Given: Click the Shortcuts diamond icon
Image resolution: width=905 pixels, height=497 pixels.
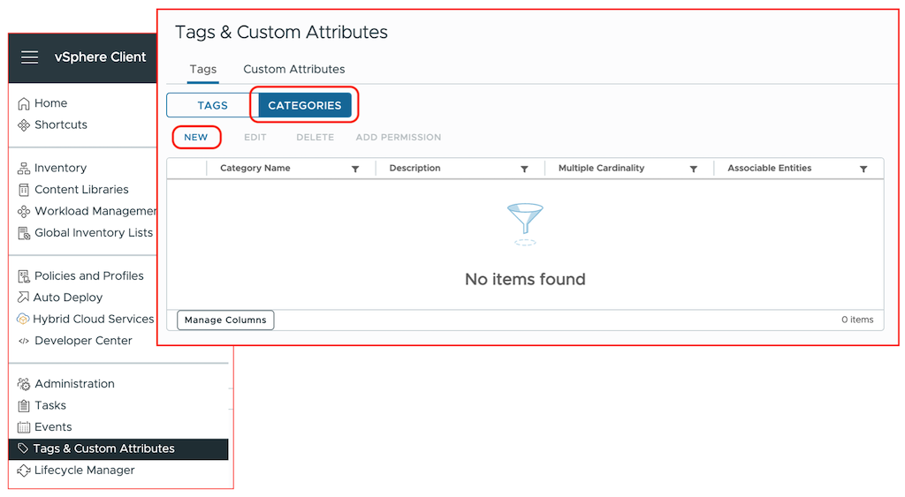Looking at the screenshot, I should pos(24,125).
